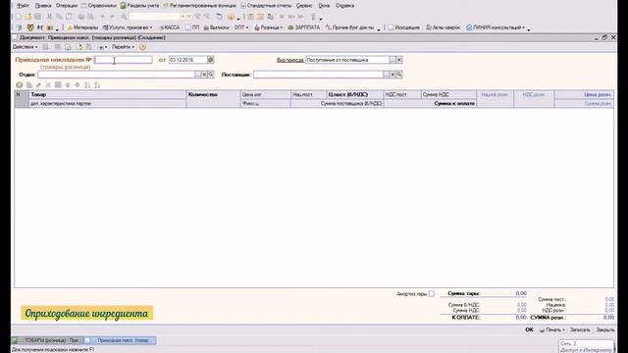Expand the Розница dropdown

pos(268,27)
